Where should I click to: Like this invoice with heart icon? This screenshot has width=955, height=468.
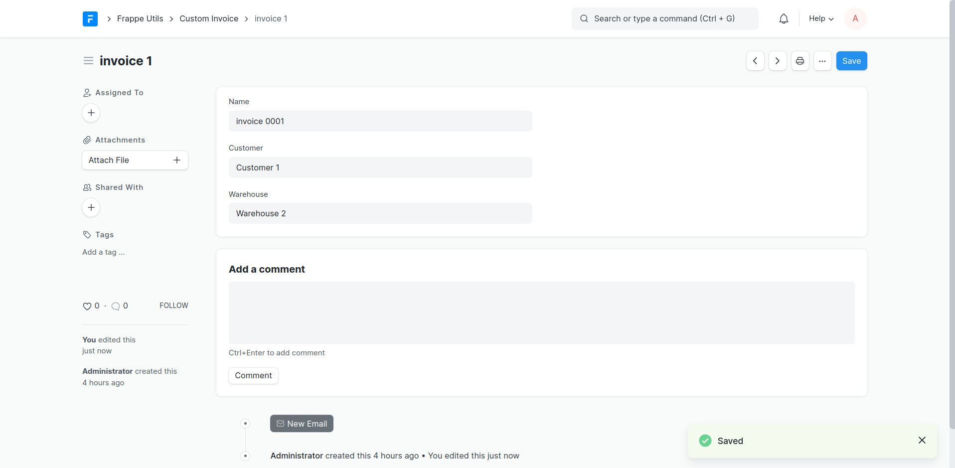pos(87,306)
